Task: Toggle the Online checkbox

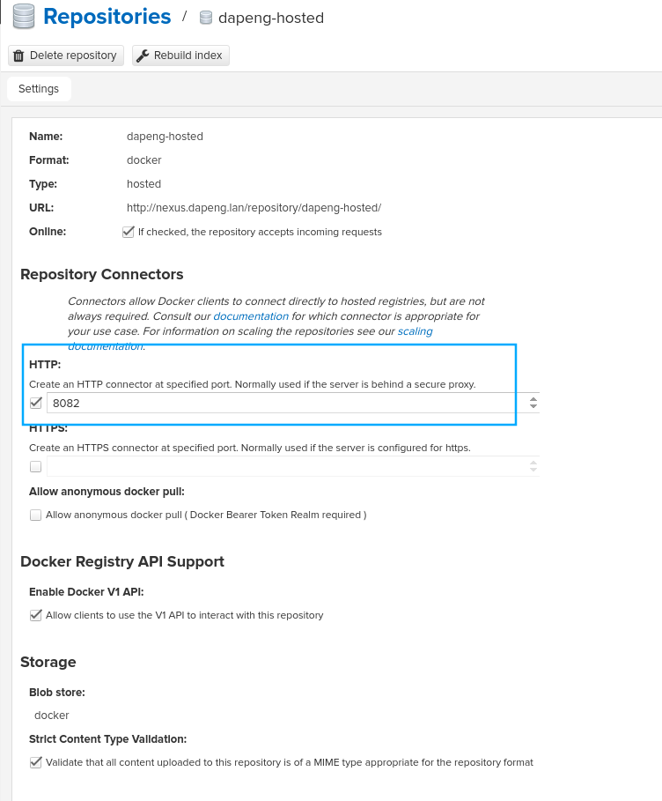Action: click(x=128, y=233)
